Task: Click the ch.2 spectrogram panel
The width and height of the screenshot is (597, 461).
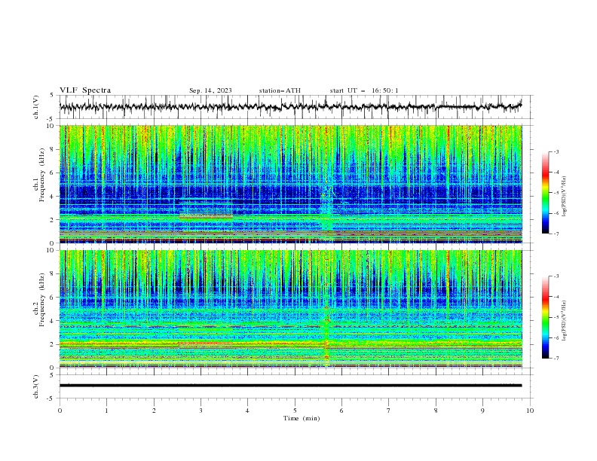Action: click(x=291, y=309)
